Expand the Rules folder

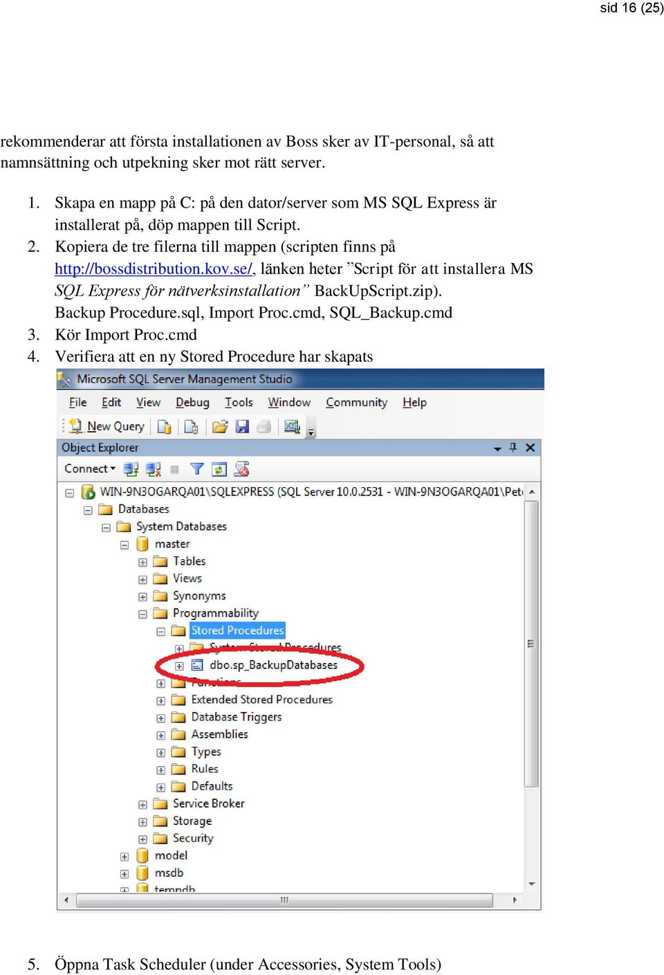[160, 769]
